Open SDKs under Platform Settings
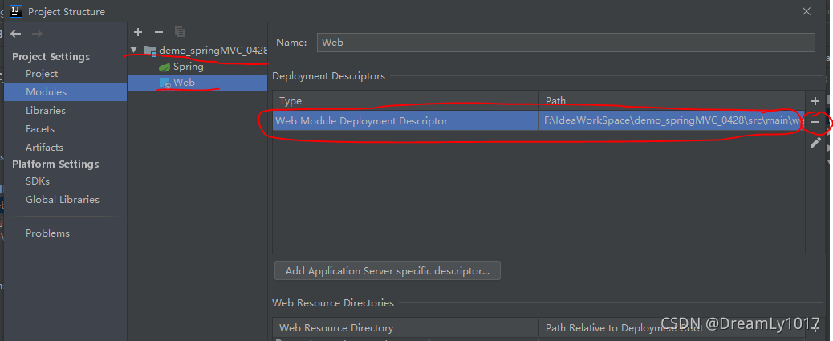 (x=38, y=181)
